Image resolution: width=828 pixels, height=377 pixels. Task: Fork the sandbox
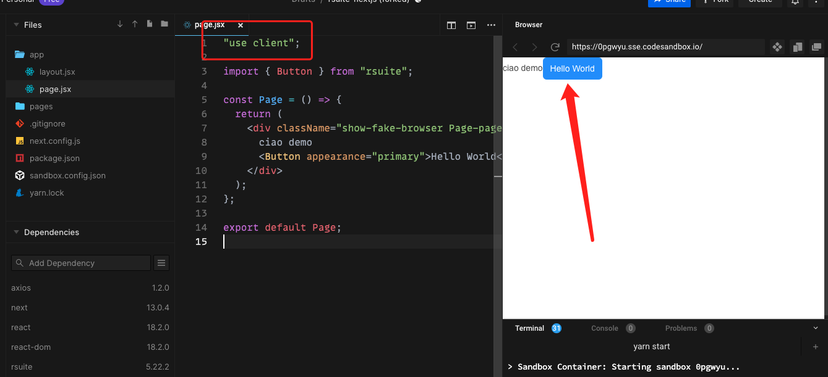[715, 2]
